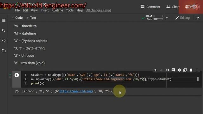Click the "'S', 'a' – (byte-)string" text line

pos(29,48)
